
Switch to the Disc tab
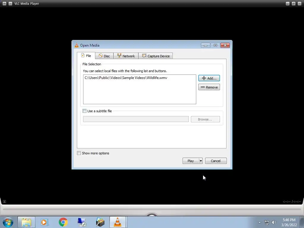tap(104, 56)
